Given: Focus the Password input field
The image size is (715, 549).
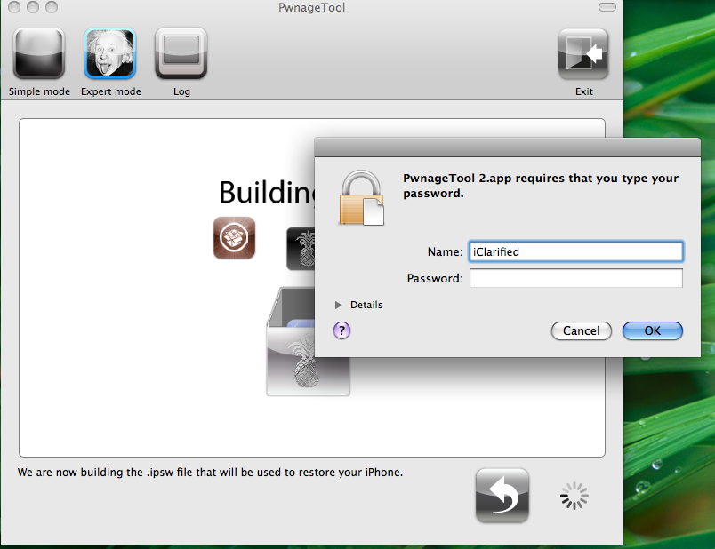Looking at the screenshot, I should (576, 278).
